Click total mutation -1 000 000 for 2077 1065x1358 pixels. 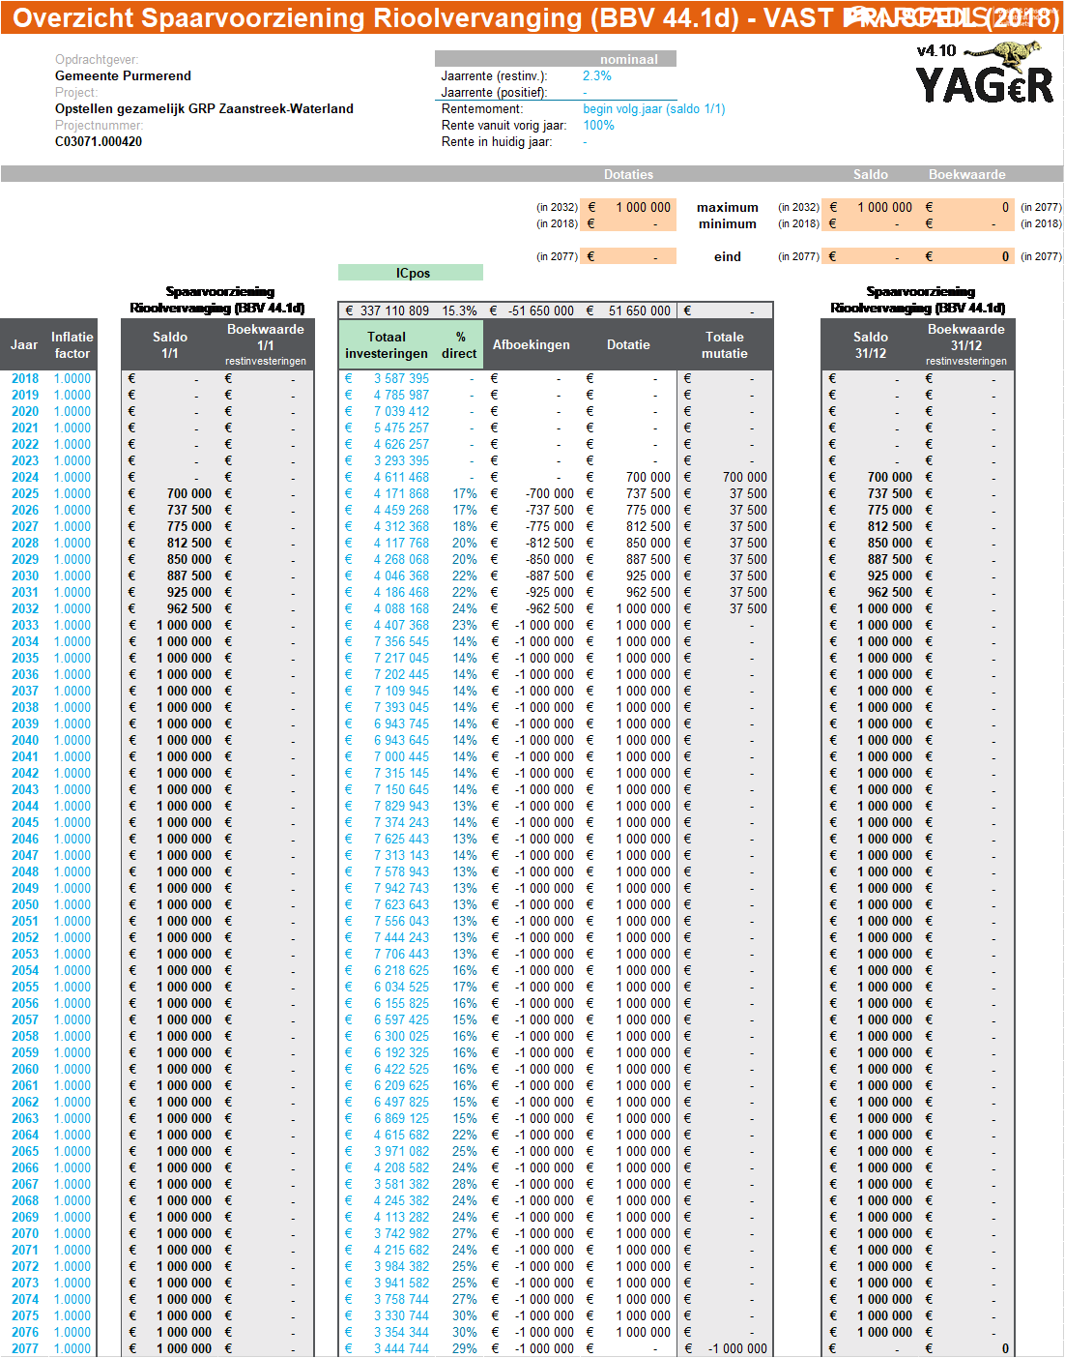click(x=737, y=1348)
